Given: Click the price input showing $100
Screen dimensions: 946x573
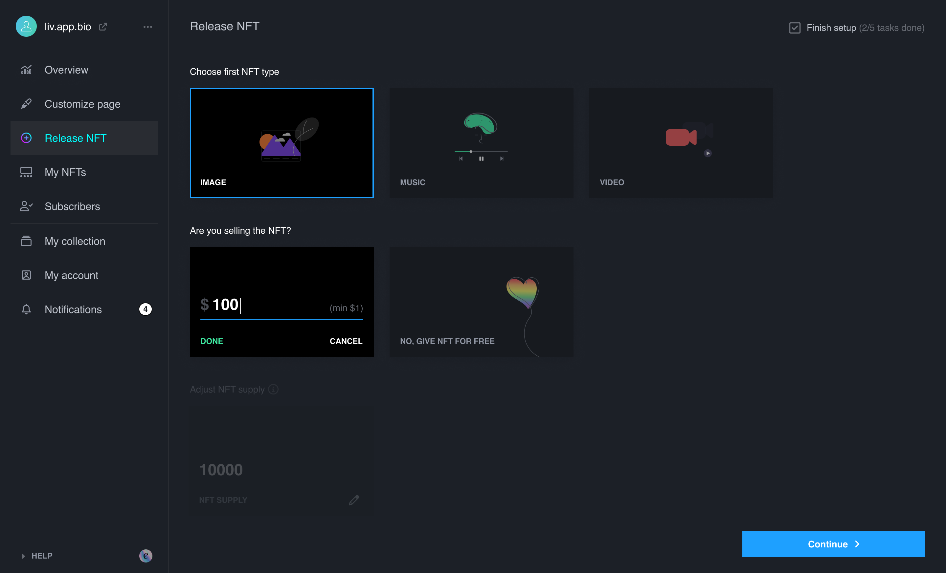Looking at the screenshot, I should click(225, 305).
